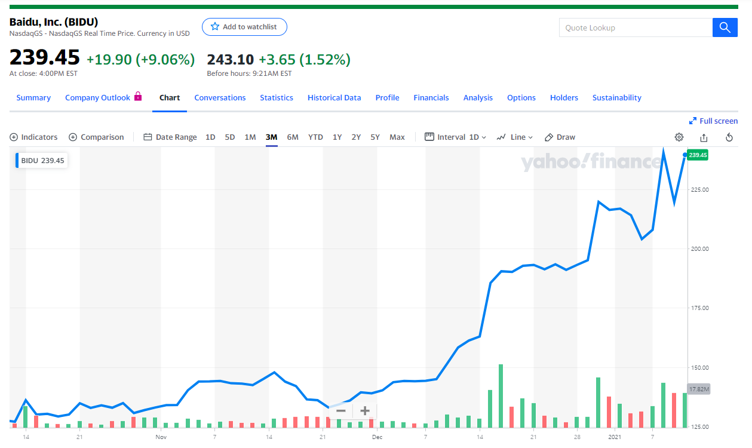This screenshot has width=752, height=448.
Task: Click the blue search magnifier button
Action: (x=725, y=27)
